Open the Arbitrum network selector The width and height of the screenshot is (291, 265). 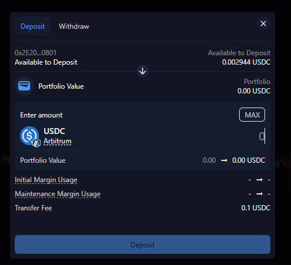58,141
